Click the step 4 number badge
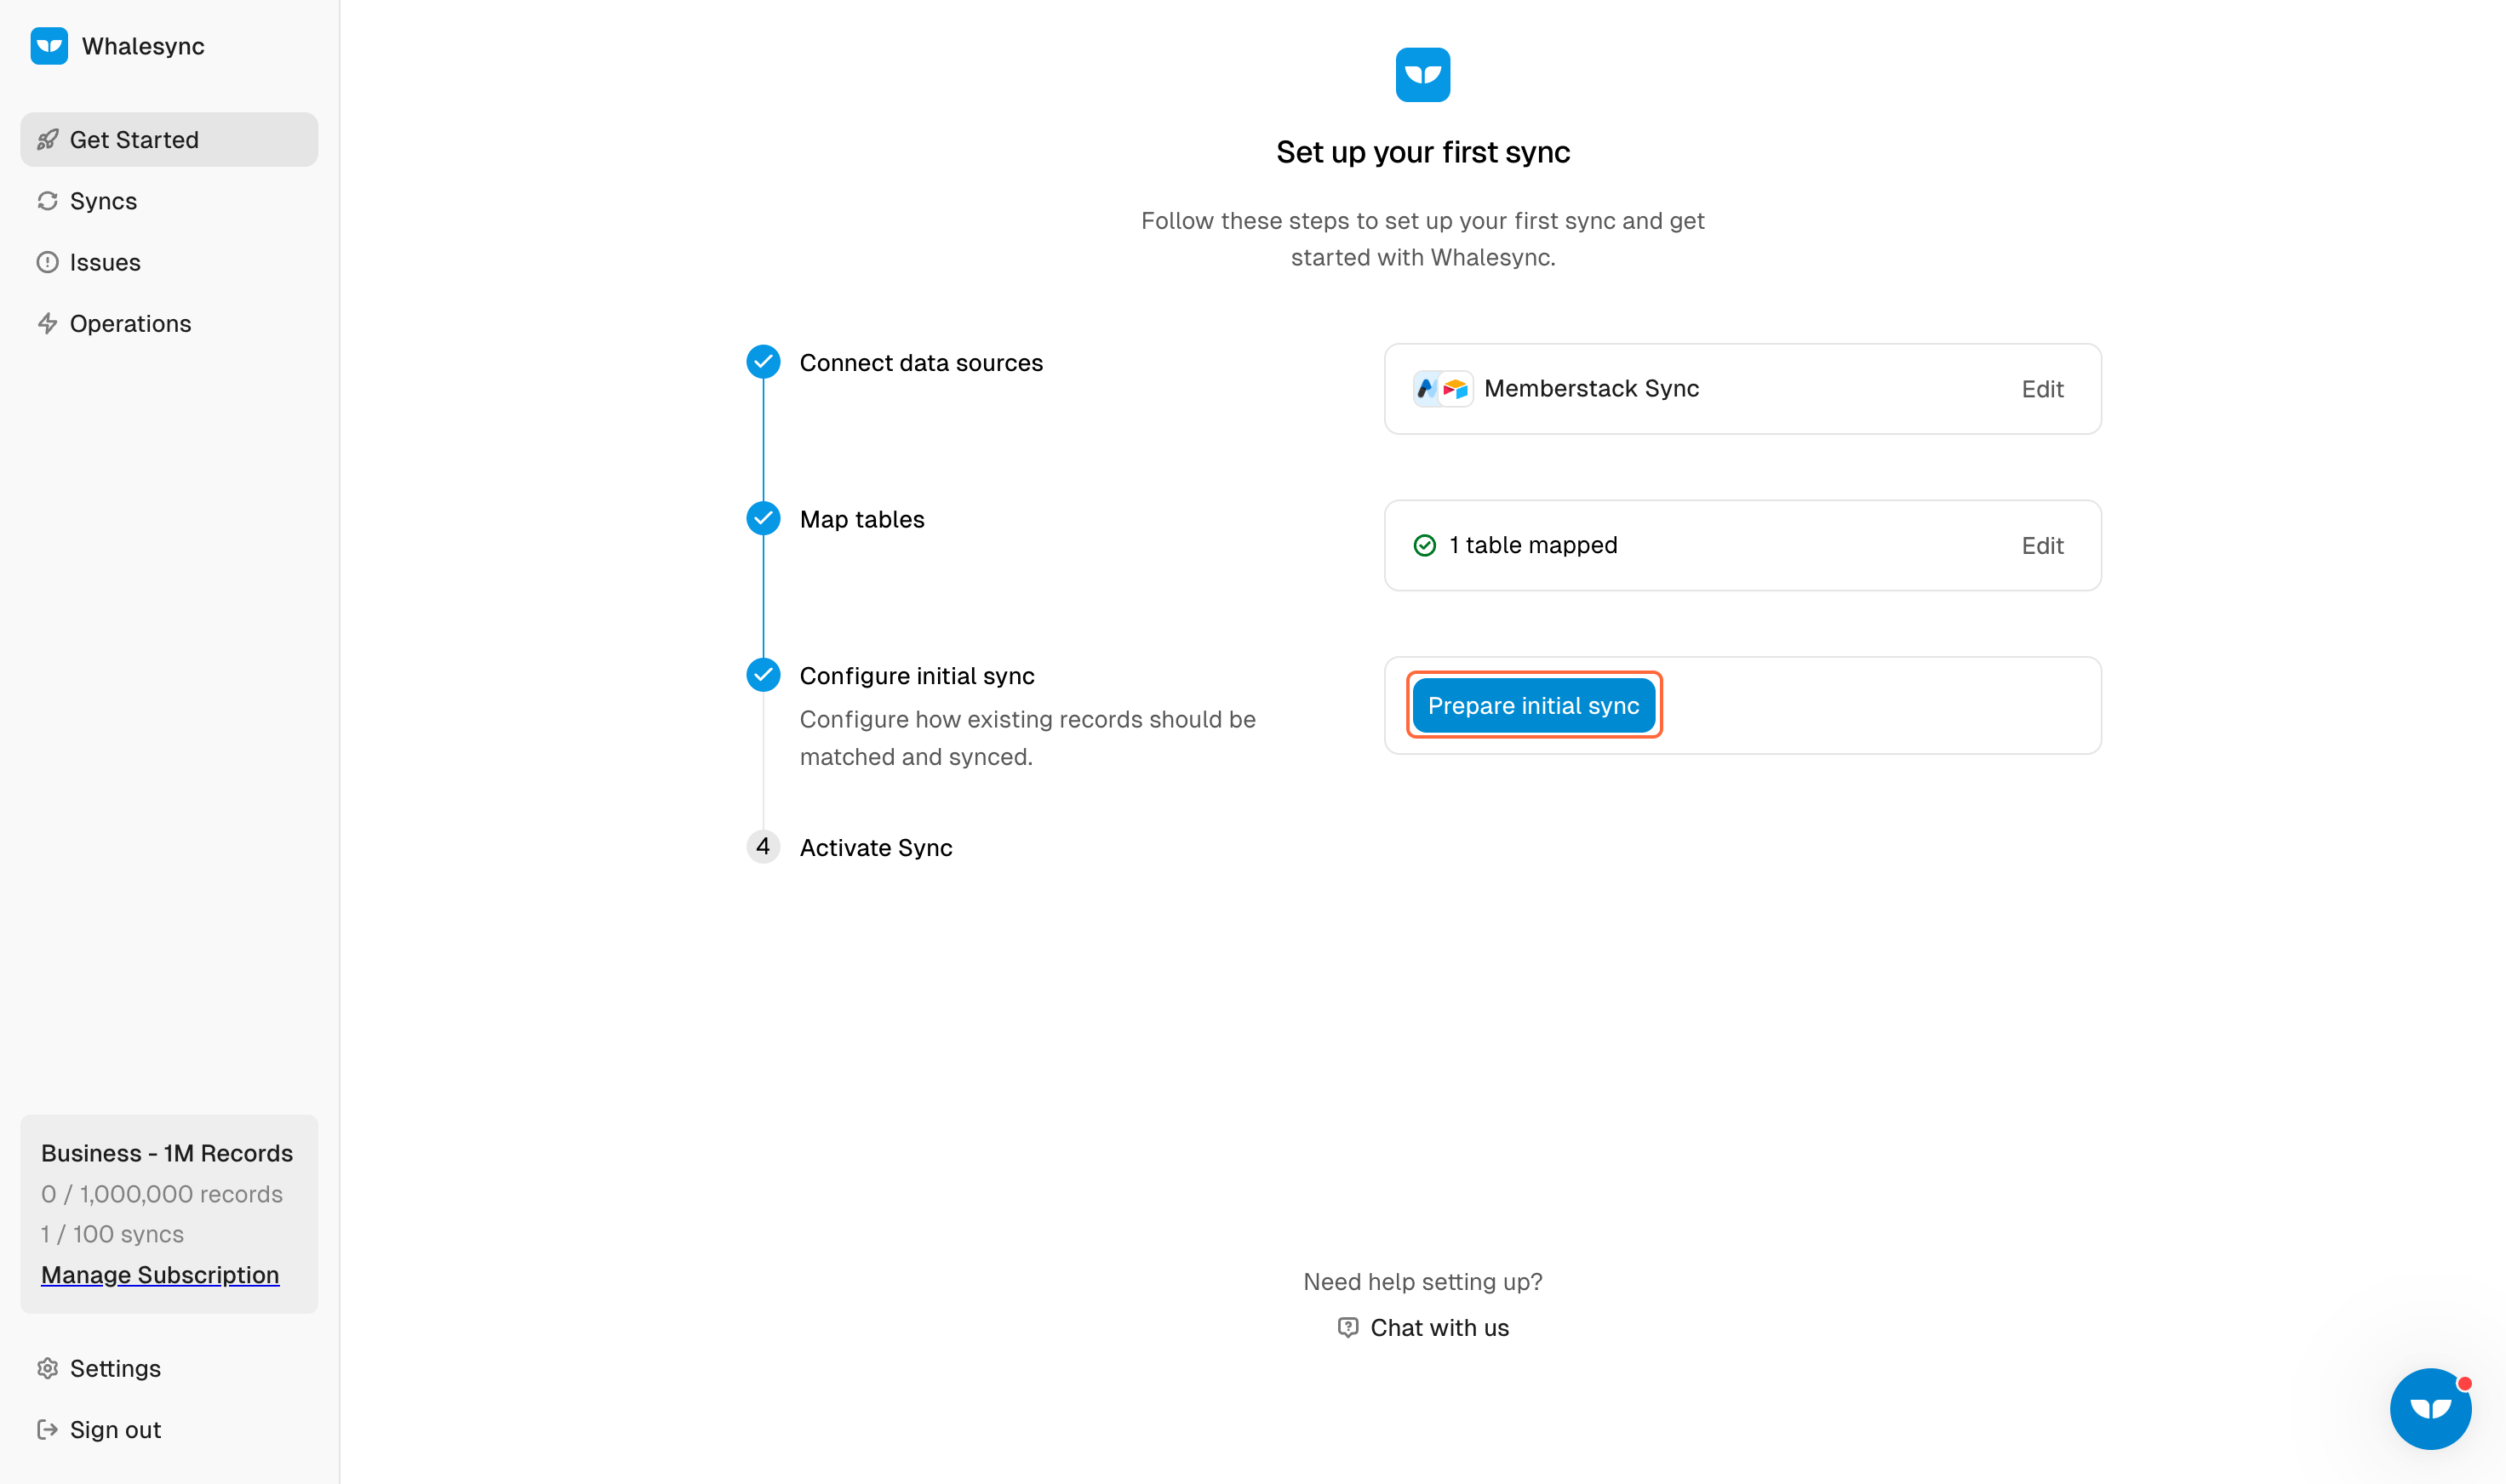Viewport: 2506px width, 1484px height. 763,847
